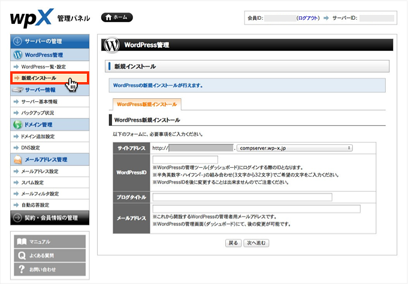Go to ホーム home button
This screenshot has height=284, width=408.
[x=117, y=17]
